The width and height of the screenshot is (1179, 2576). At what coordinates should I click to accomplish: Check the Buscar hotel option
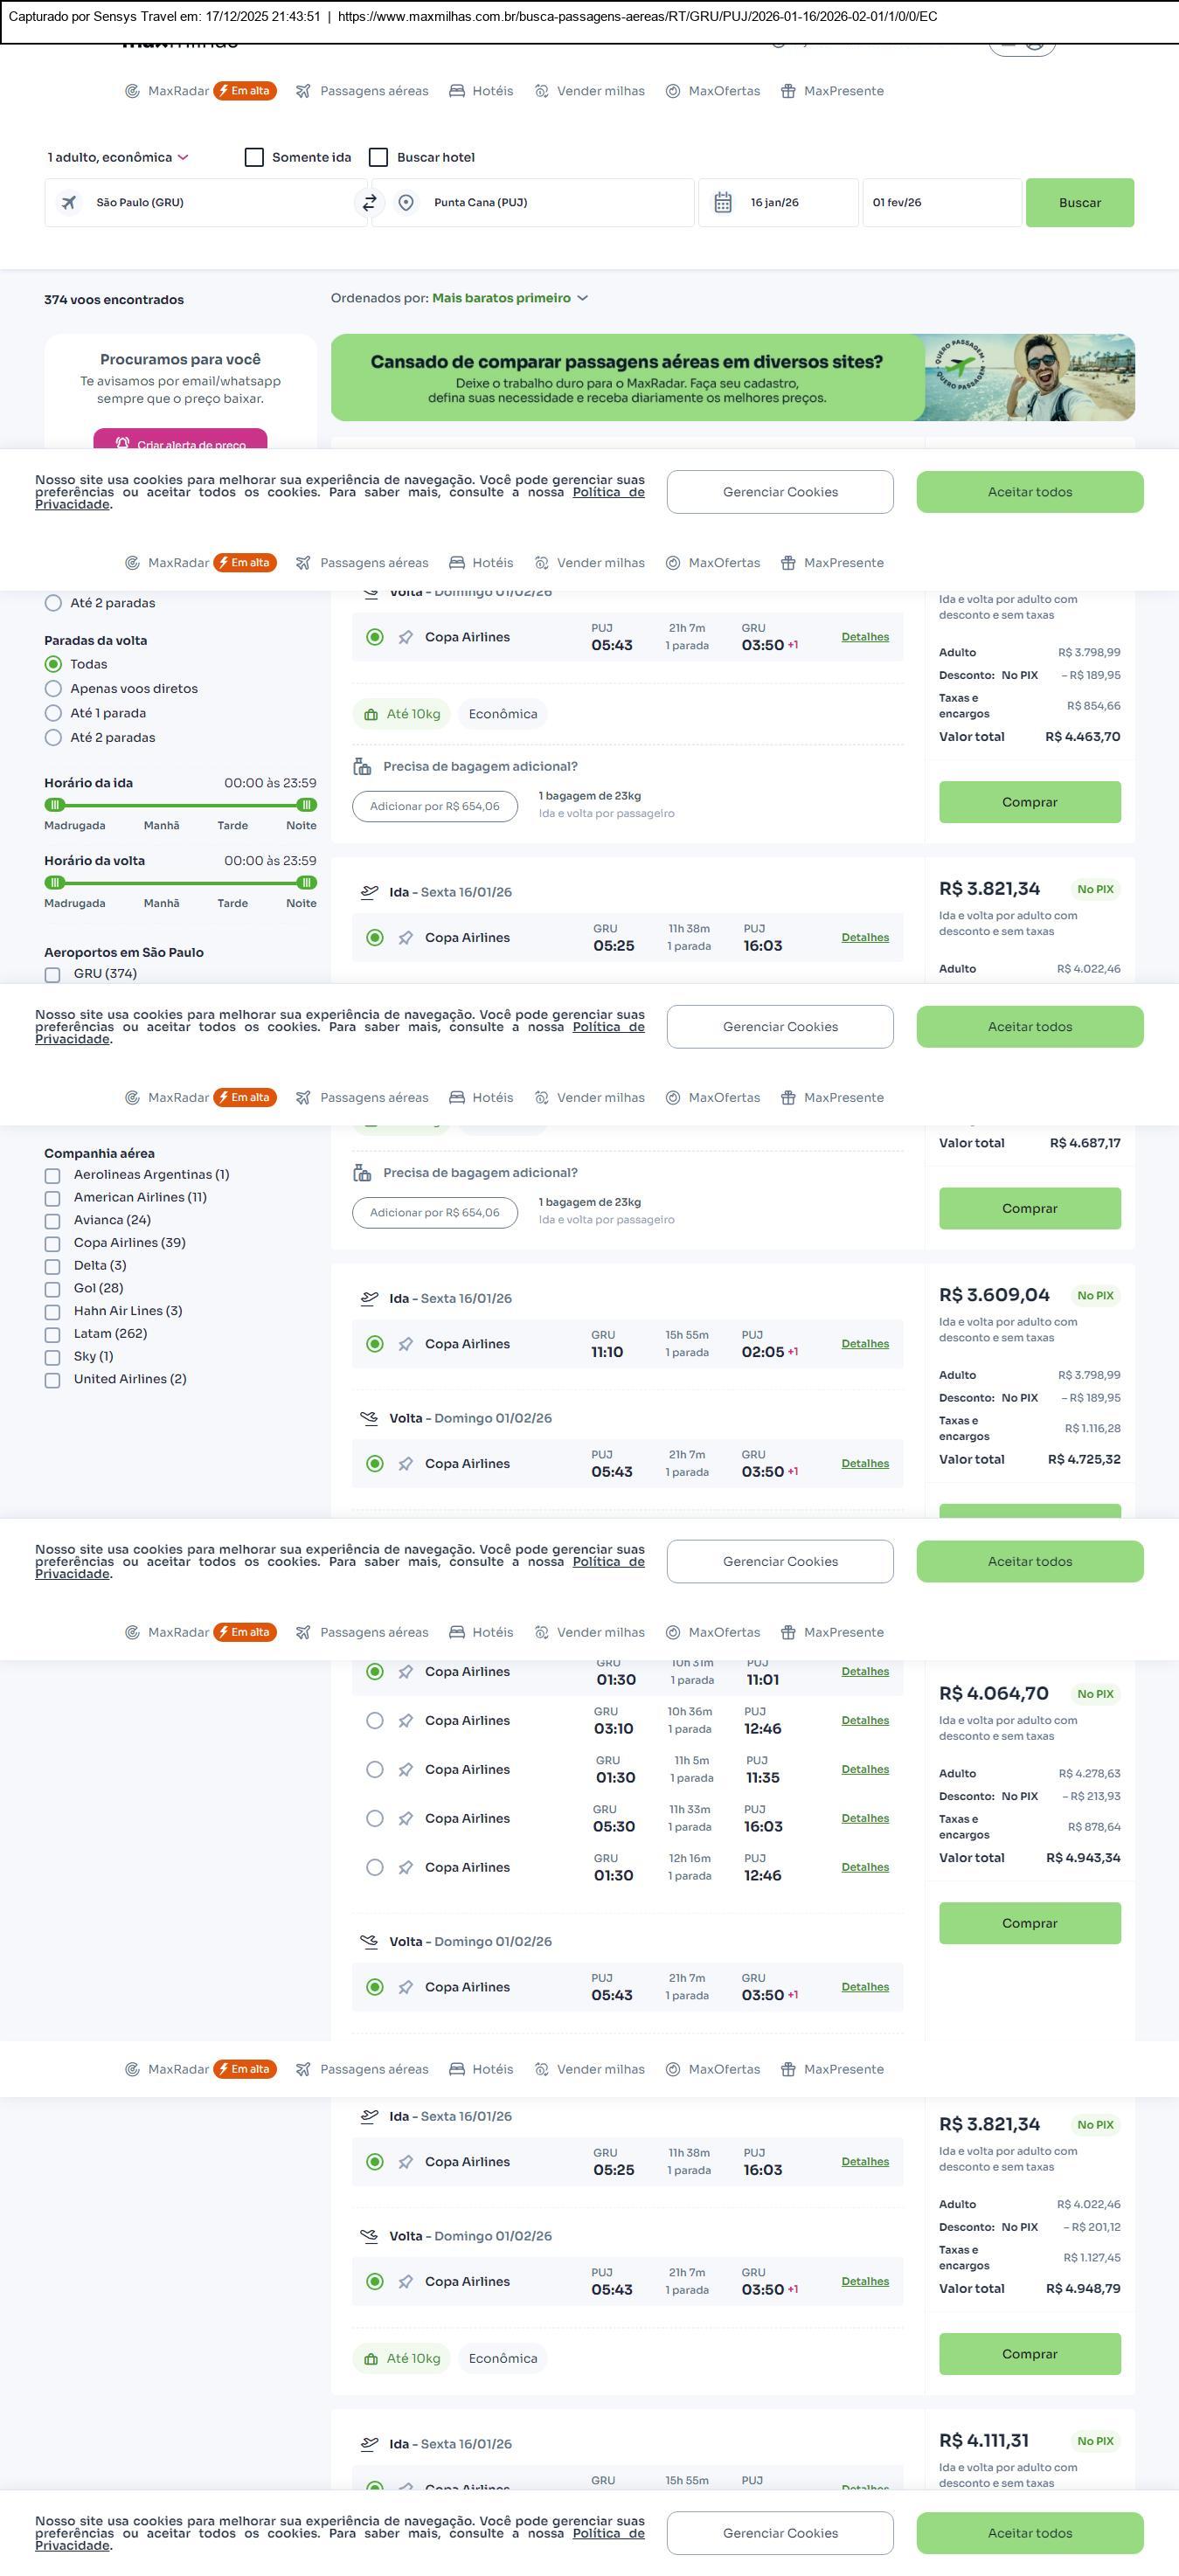tap(379, 158)
